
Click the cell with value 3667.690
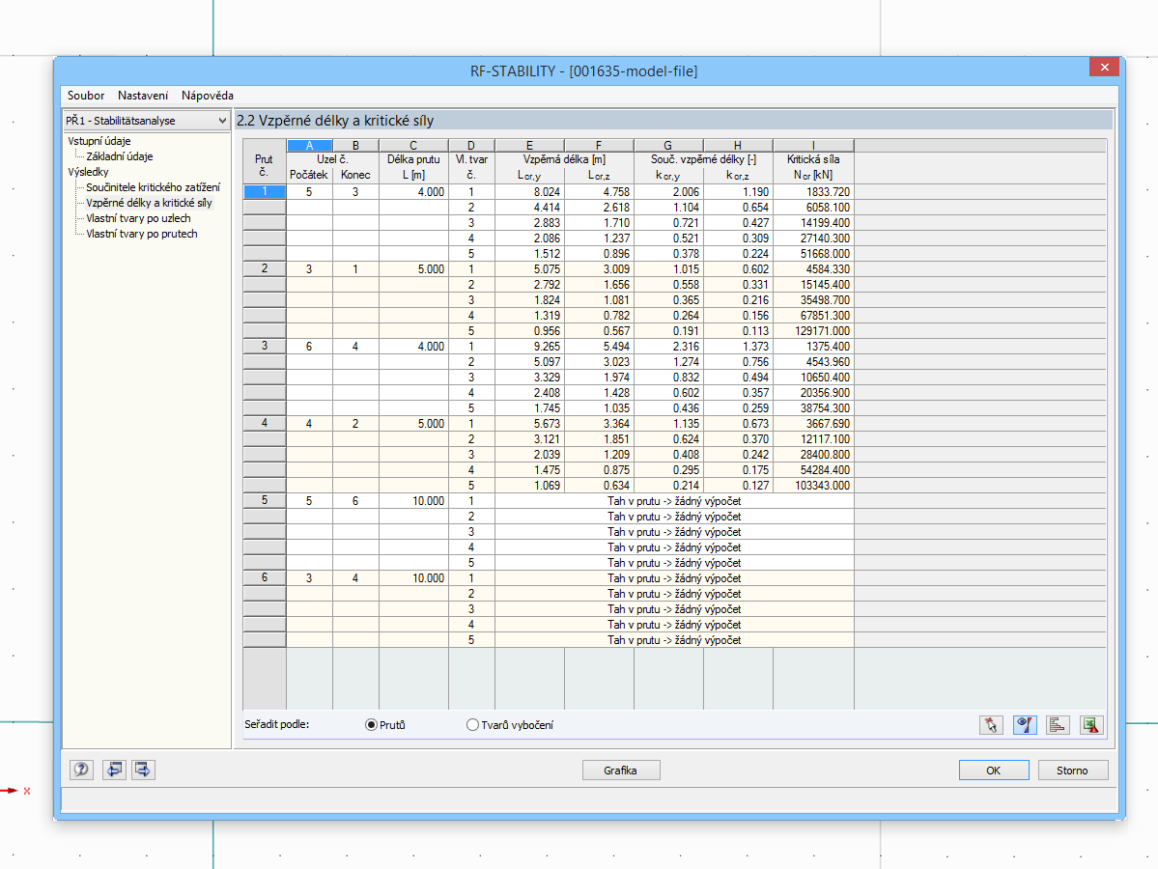(x=813, y=424)
